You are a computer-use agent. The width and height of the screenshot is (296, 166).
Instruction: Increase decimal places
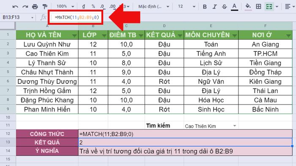(112, 7)
